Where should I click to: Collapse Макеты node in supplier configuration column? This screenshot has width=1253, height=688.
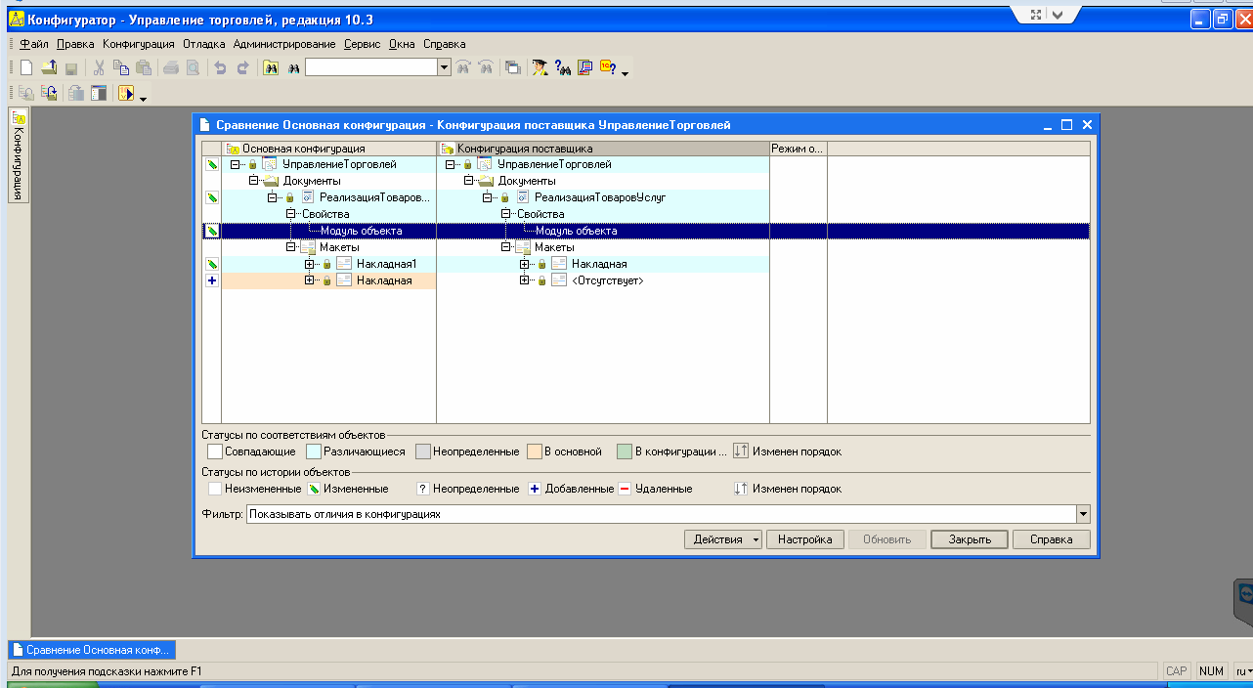point(506,247)
